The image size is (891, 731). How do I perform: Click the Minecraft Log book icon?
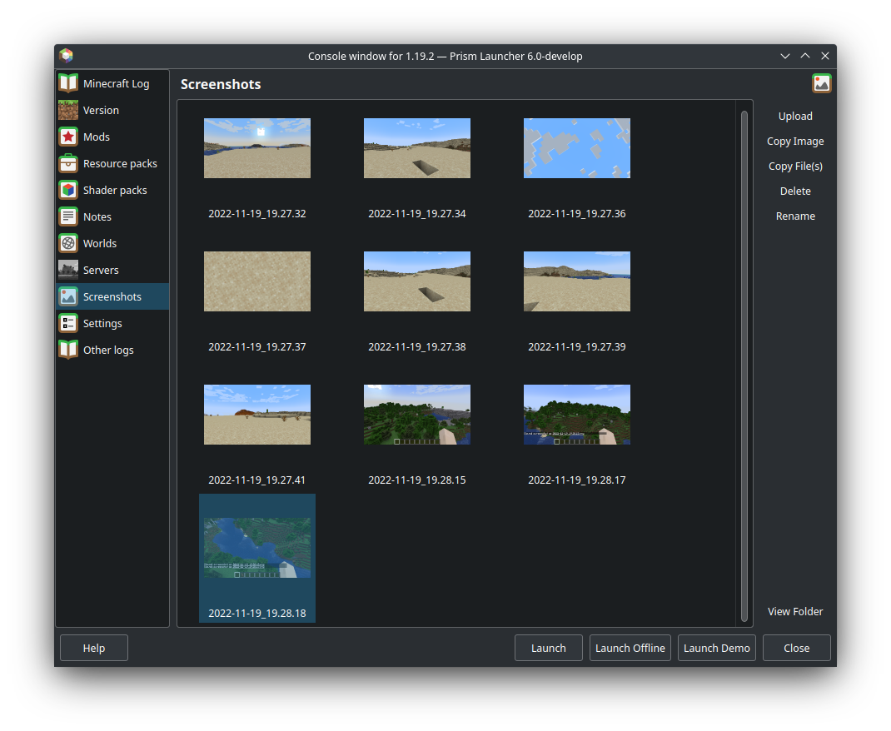(68, 83)
